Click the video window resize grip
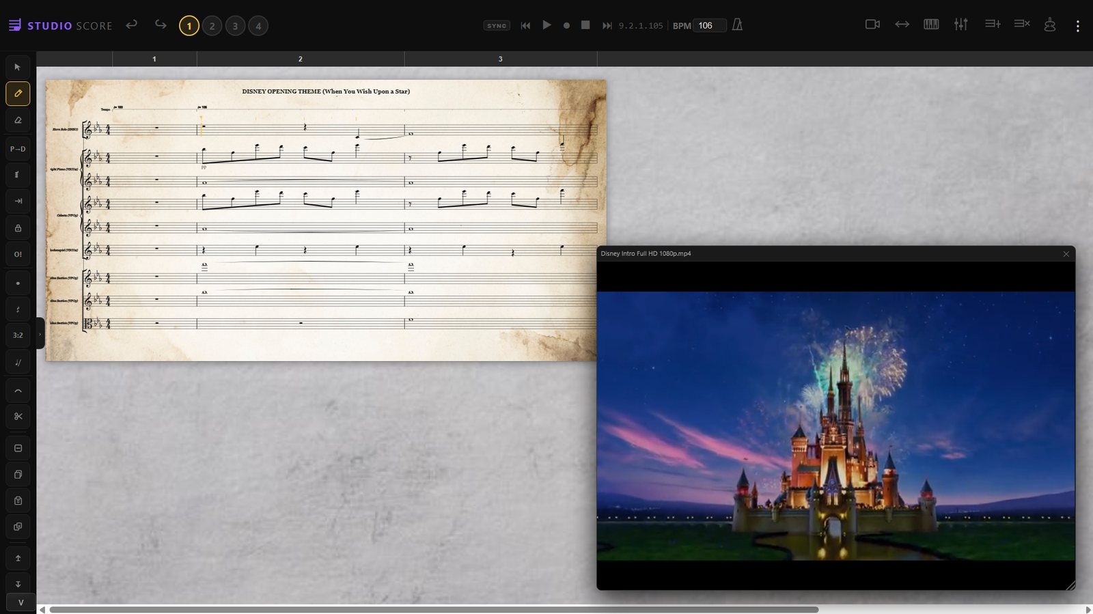The height and width of the screenshot is (614, 1093). tap(1070, 585)
